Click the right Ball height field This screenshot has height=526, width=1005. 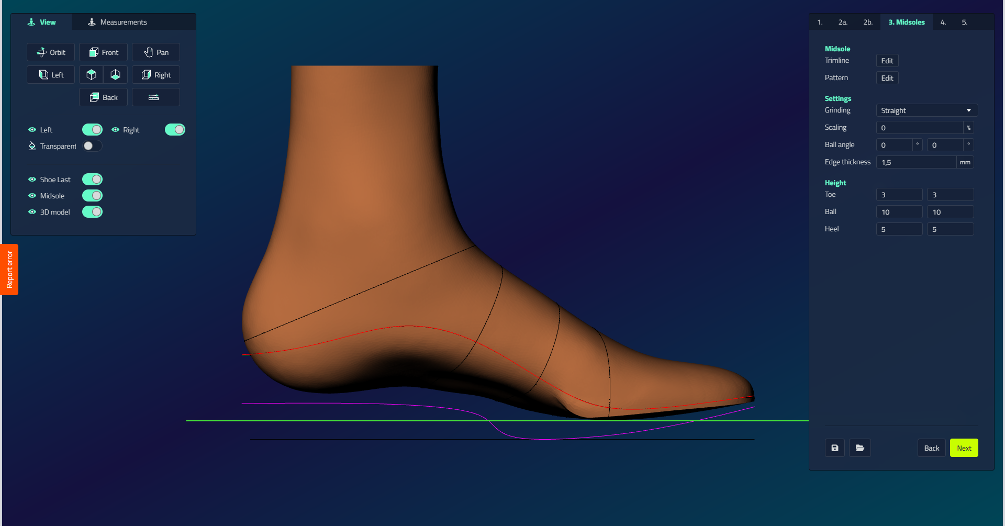point(951,212)
